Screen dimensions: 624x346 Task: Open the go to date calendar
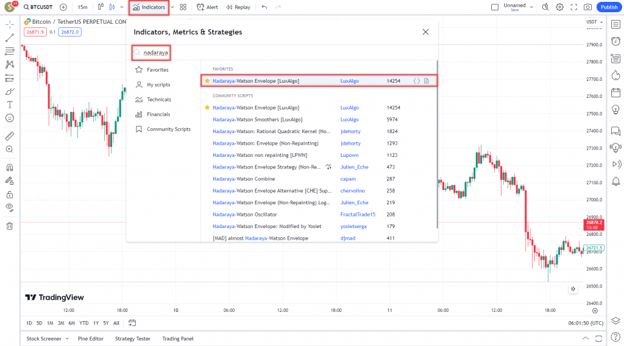132,323
